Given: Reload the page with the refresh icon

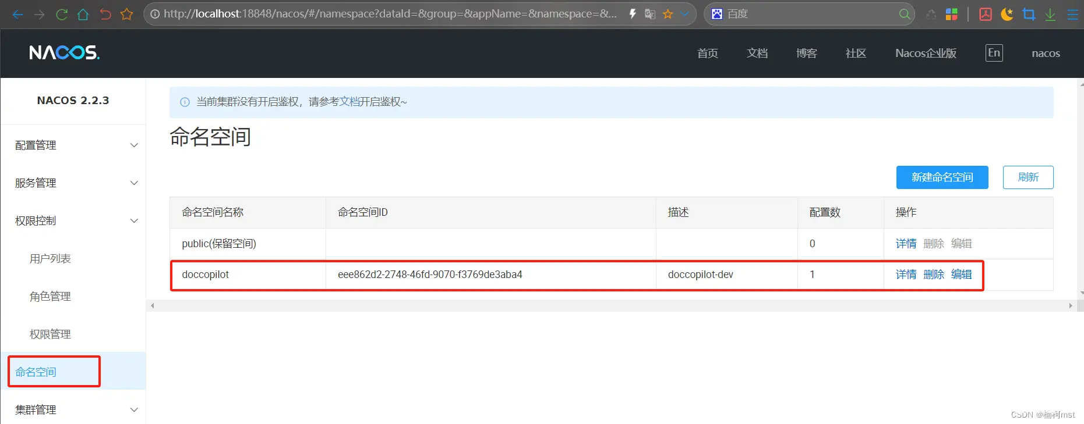Looking at the screenshot, I should click(x=62, y=15).
